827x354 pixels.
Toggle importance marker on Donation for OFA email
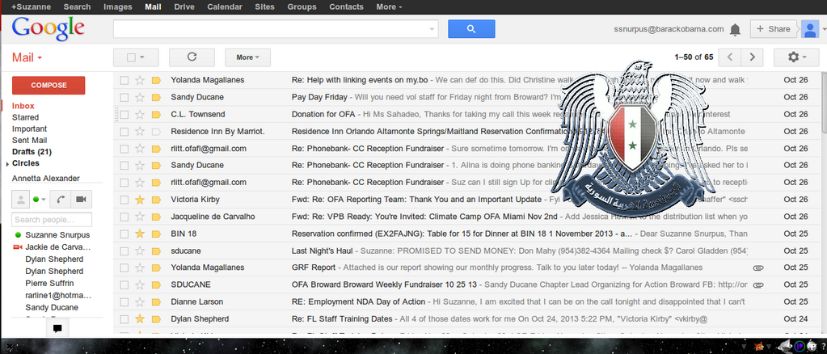156,115
